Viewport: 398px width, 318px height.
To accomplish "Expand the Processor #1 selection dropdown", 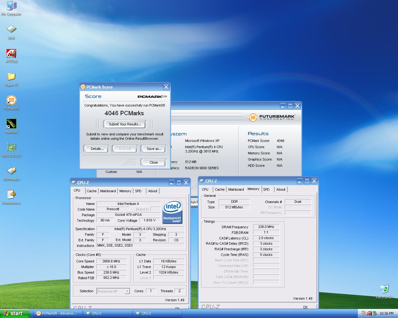I will click(x=127, y=291).
